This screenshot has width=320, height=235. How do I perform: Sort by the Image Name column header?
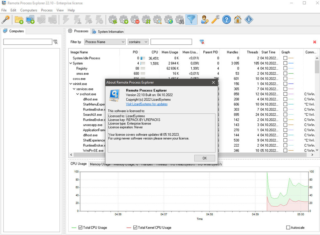click(94, 52)
